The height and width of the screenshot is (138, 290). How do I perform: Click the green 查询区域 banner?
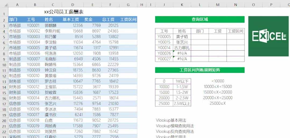(200, 19)
